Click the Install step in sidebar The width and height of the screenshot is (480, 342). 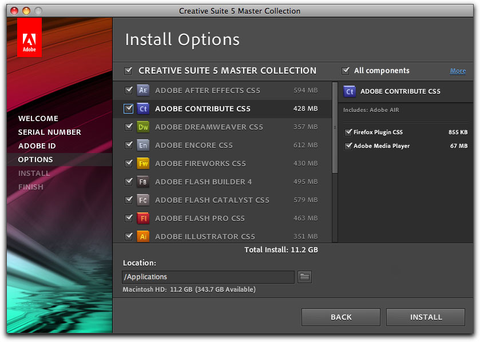[34, 174]
